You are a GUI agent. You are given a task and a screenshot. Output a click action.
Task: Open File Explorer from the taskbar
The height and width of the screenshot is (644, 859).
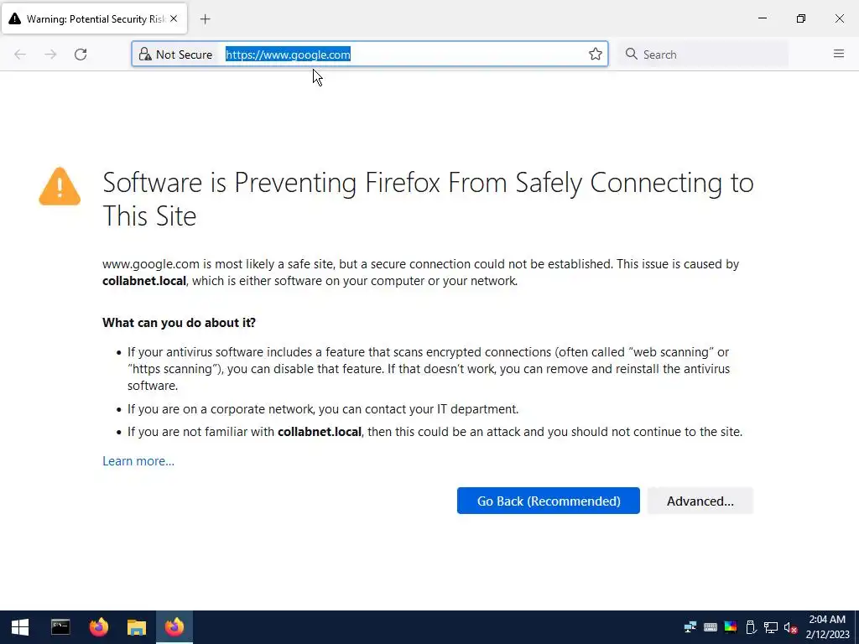pos(137,627)
